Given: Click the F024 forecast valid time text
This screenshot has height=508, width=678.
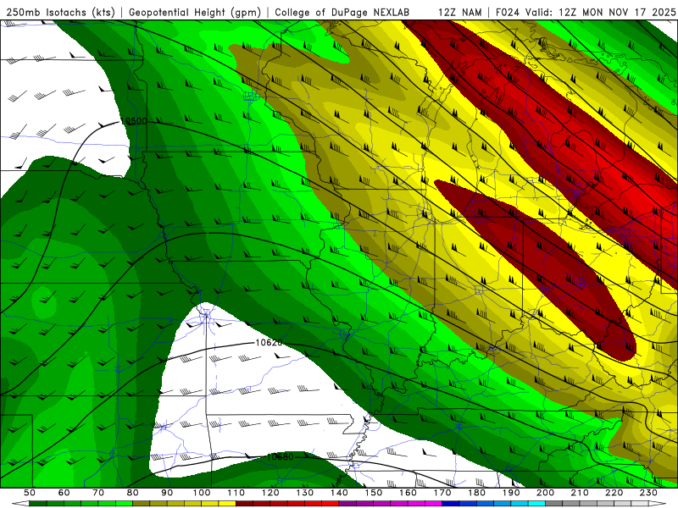Looking at the screenshot, I should [x=586, y=13].
